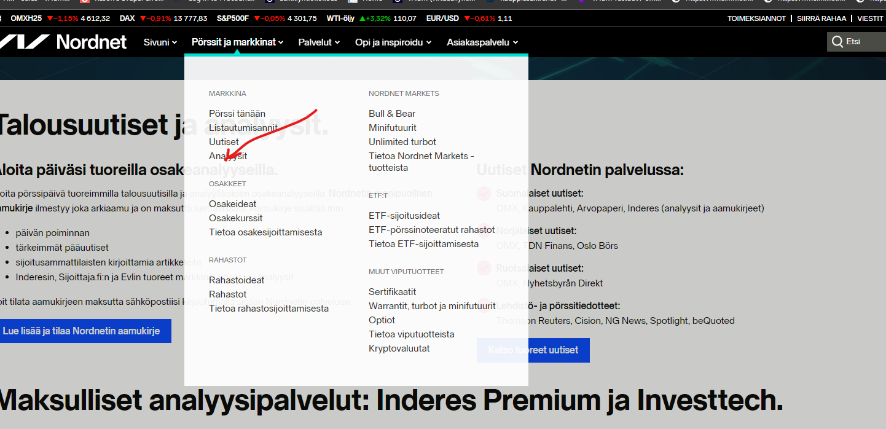This screenshot has width=886, height=429.
Task: Click the search magnifier icon
Action: click(837, 42)
